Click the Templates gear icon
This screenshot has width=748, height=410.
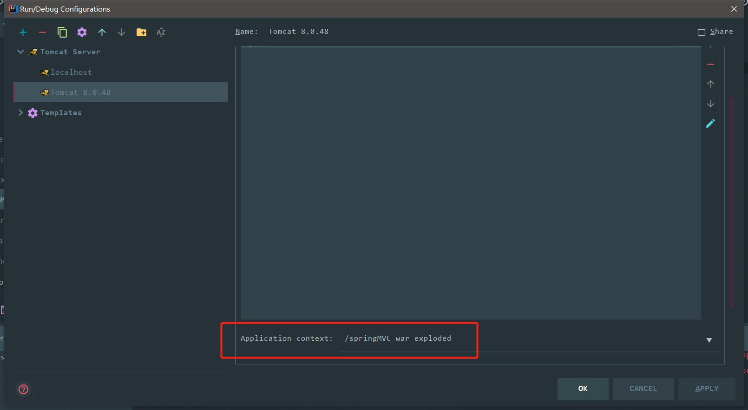click(33, 113)
